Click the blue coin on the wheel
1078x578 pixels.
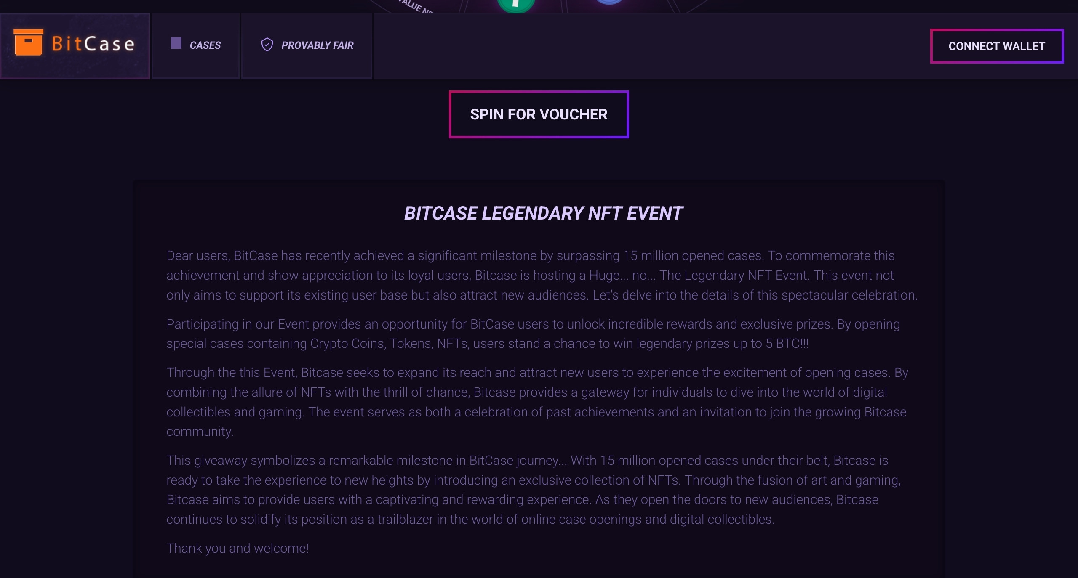click(x=609, y=2)
